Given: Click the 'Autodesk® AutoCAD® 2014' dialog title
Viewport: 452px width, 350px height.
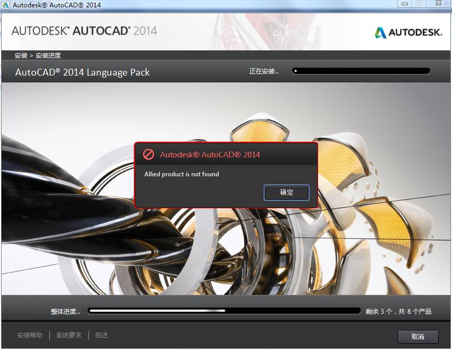Looking at the screenshot, I should 210,155.
